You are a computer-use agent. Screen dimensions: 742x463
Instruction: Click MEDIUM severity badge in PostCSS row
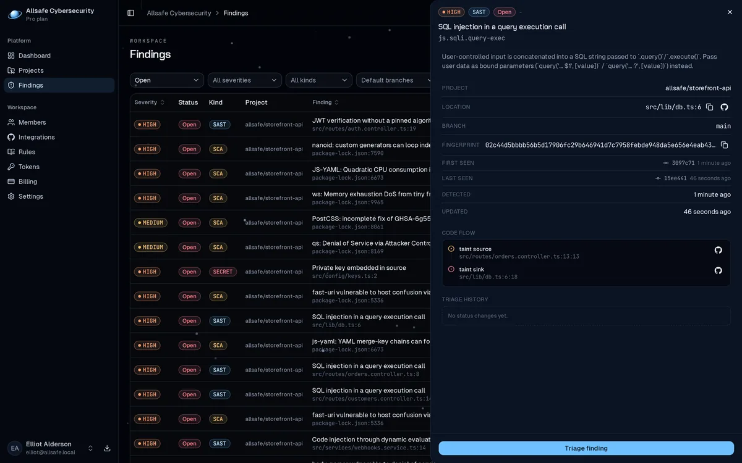click(x=151, y=223)
